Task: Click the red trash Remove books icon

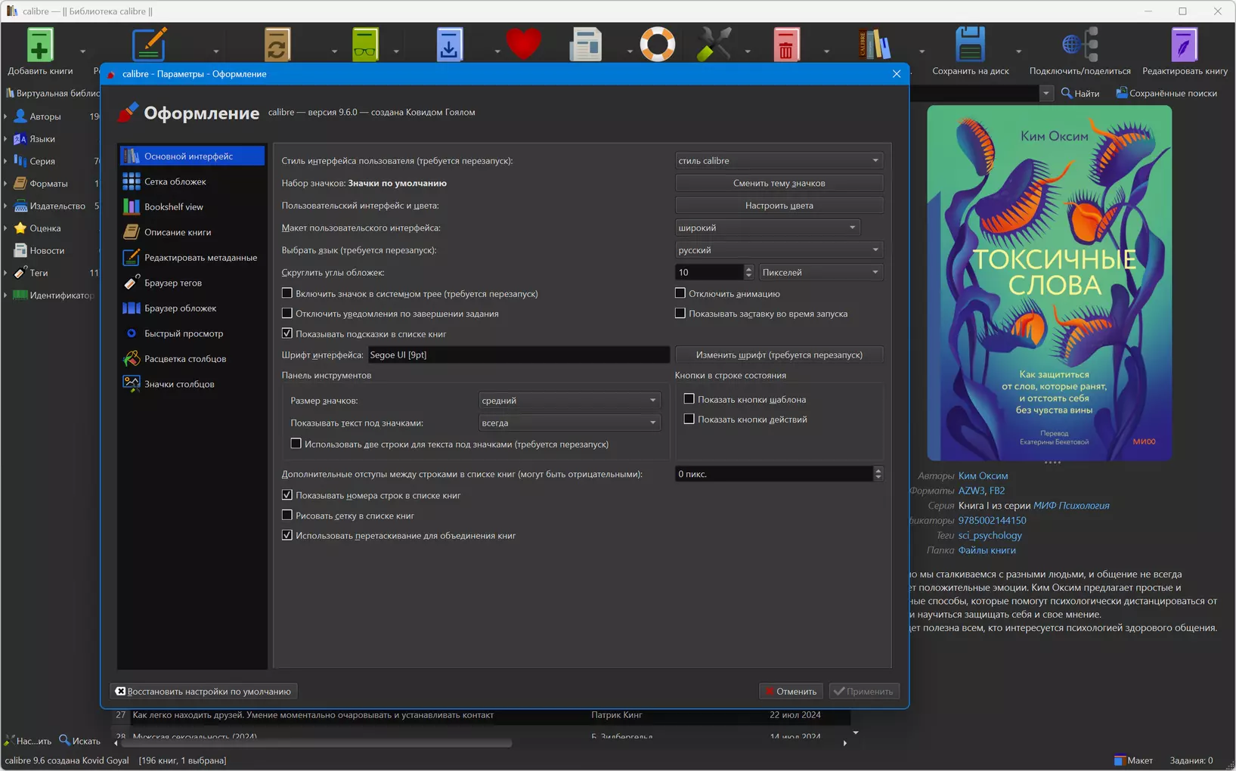Action: [x=785, y=45]
